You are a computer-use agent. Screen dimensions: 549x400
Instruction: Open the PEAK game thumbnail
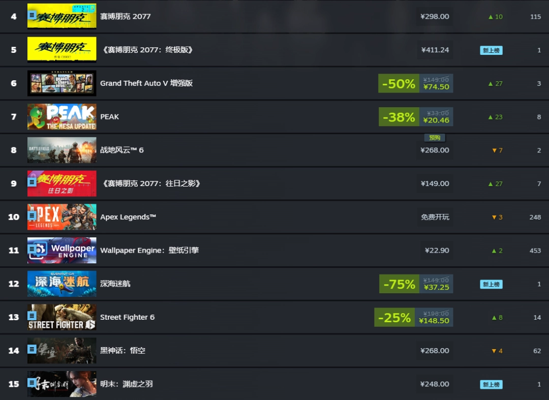[62, 117]
